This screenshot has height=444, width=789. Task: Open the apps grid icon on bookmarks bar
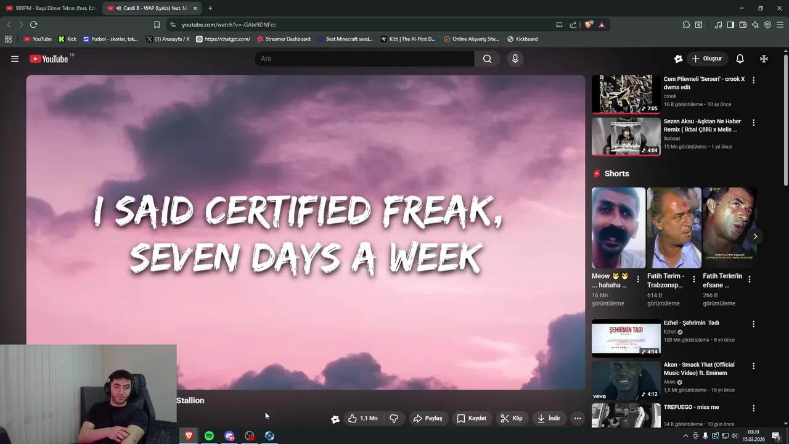(x=8, y=39)
